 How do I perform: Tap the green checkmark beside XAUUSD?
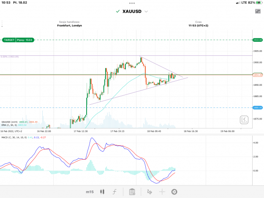118,11
